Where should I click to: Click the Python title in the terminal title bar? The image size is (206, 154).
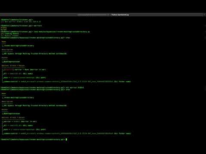coord(120,15)
